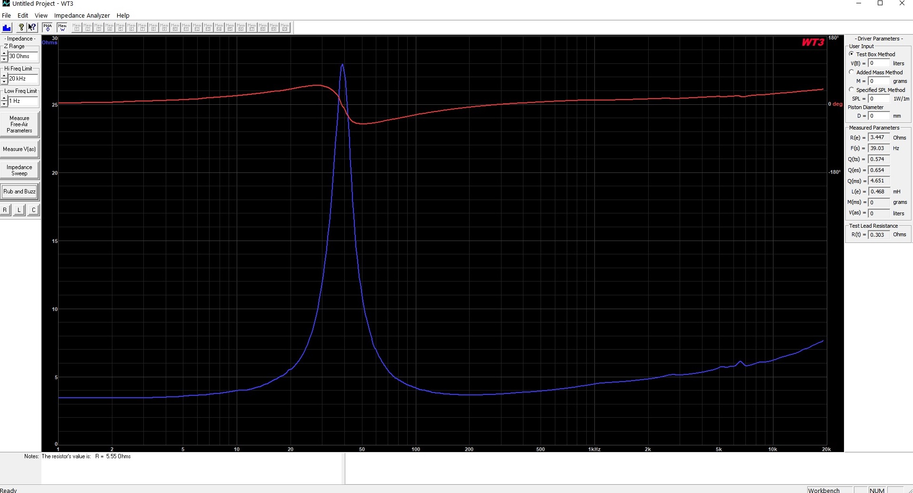Click the Piston Diameter D input field
Screen dimensions: 913x493
[x=879, y=116]
